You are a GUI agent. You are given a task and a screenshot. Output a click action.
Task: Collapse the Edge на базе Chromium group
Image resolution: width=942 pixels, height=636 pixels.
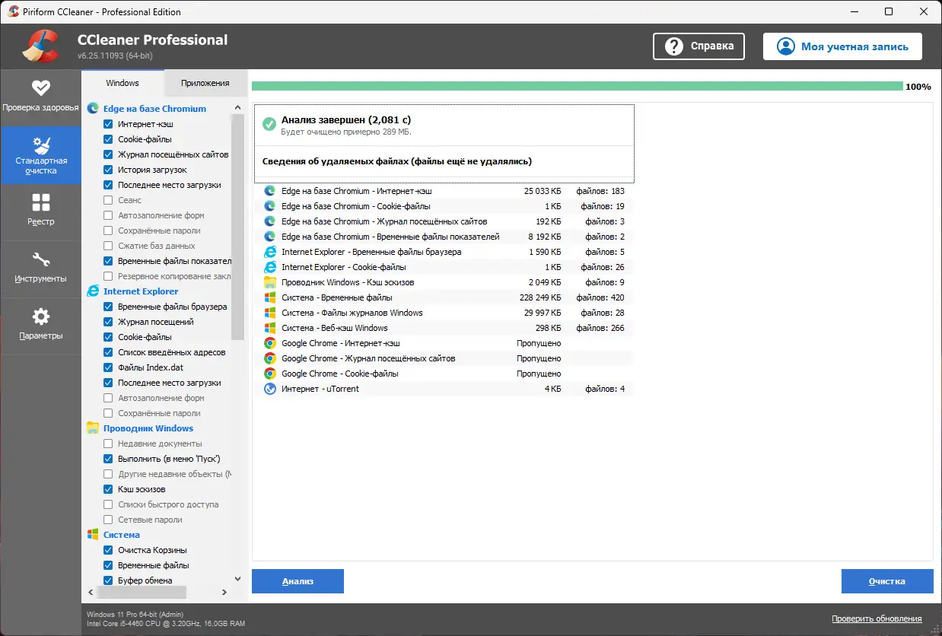(x=154, y=109)
